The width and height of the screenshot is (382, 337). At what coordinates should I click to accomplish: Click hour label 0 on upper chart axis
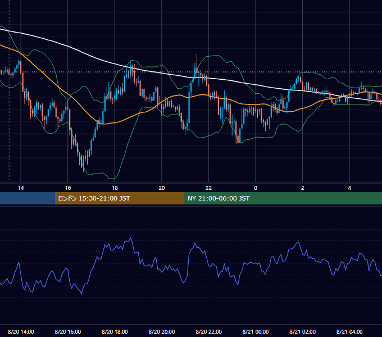256,188
